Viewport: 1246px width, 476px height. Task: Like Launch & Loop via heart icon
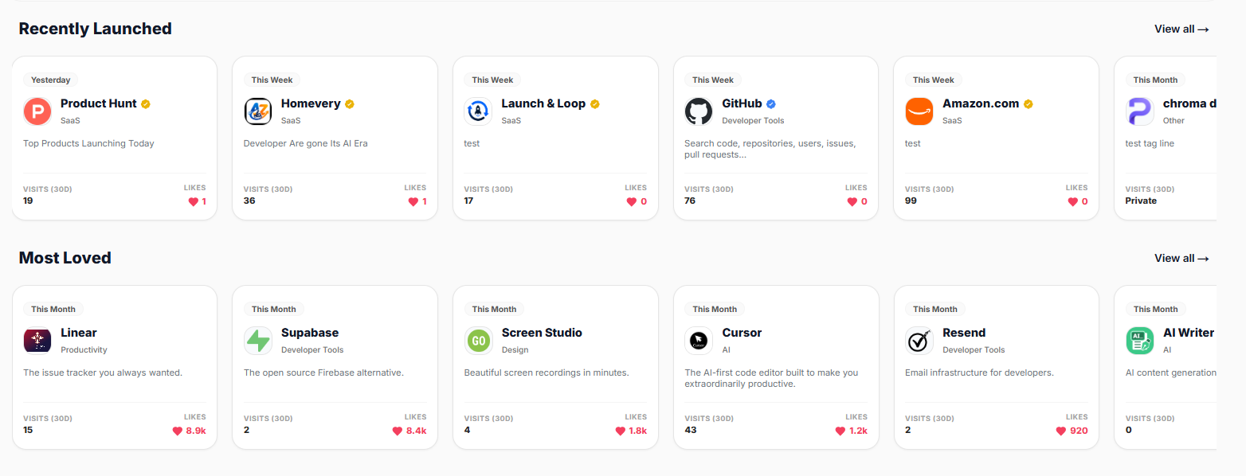click(632, 201)
